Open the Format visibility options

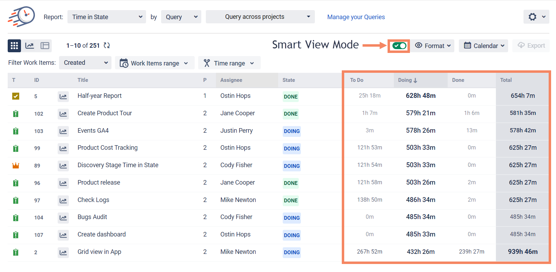point(433,46)
